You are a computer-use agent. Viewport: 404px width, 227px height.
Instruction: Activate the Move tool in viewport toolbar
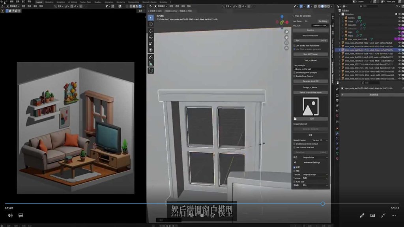point(151,31)
